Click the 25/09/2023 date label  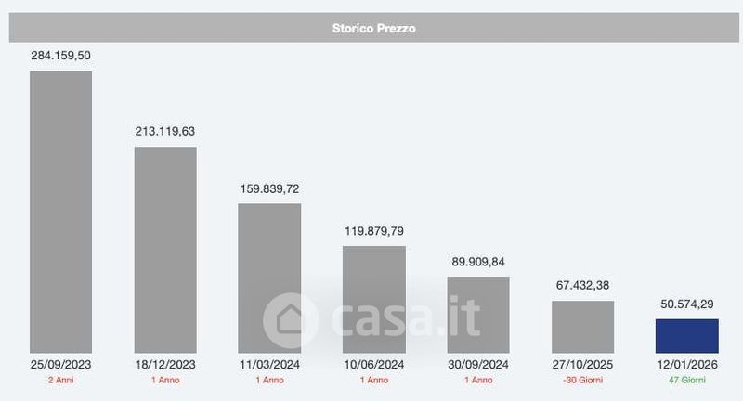tap(61, 365)
